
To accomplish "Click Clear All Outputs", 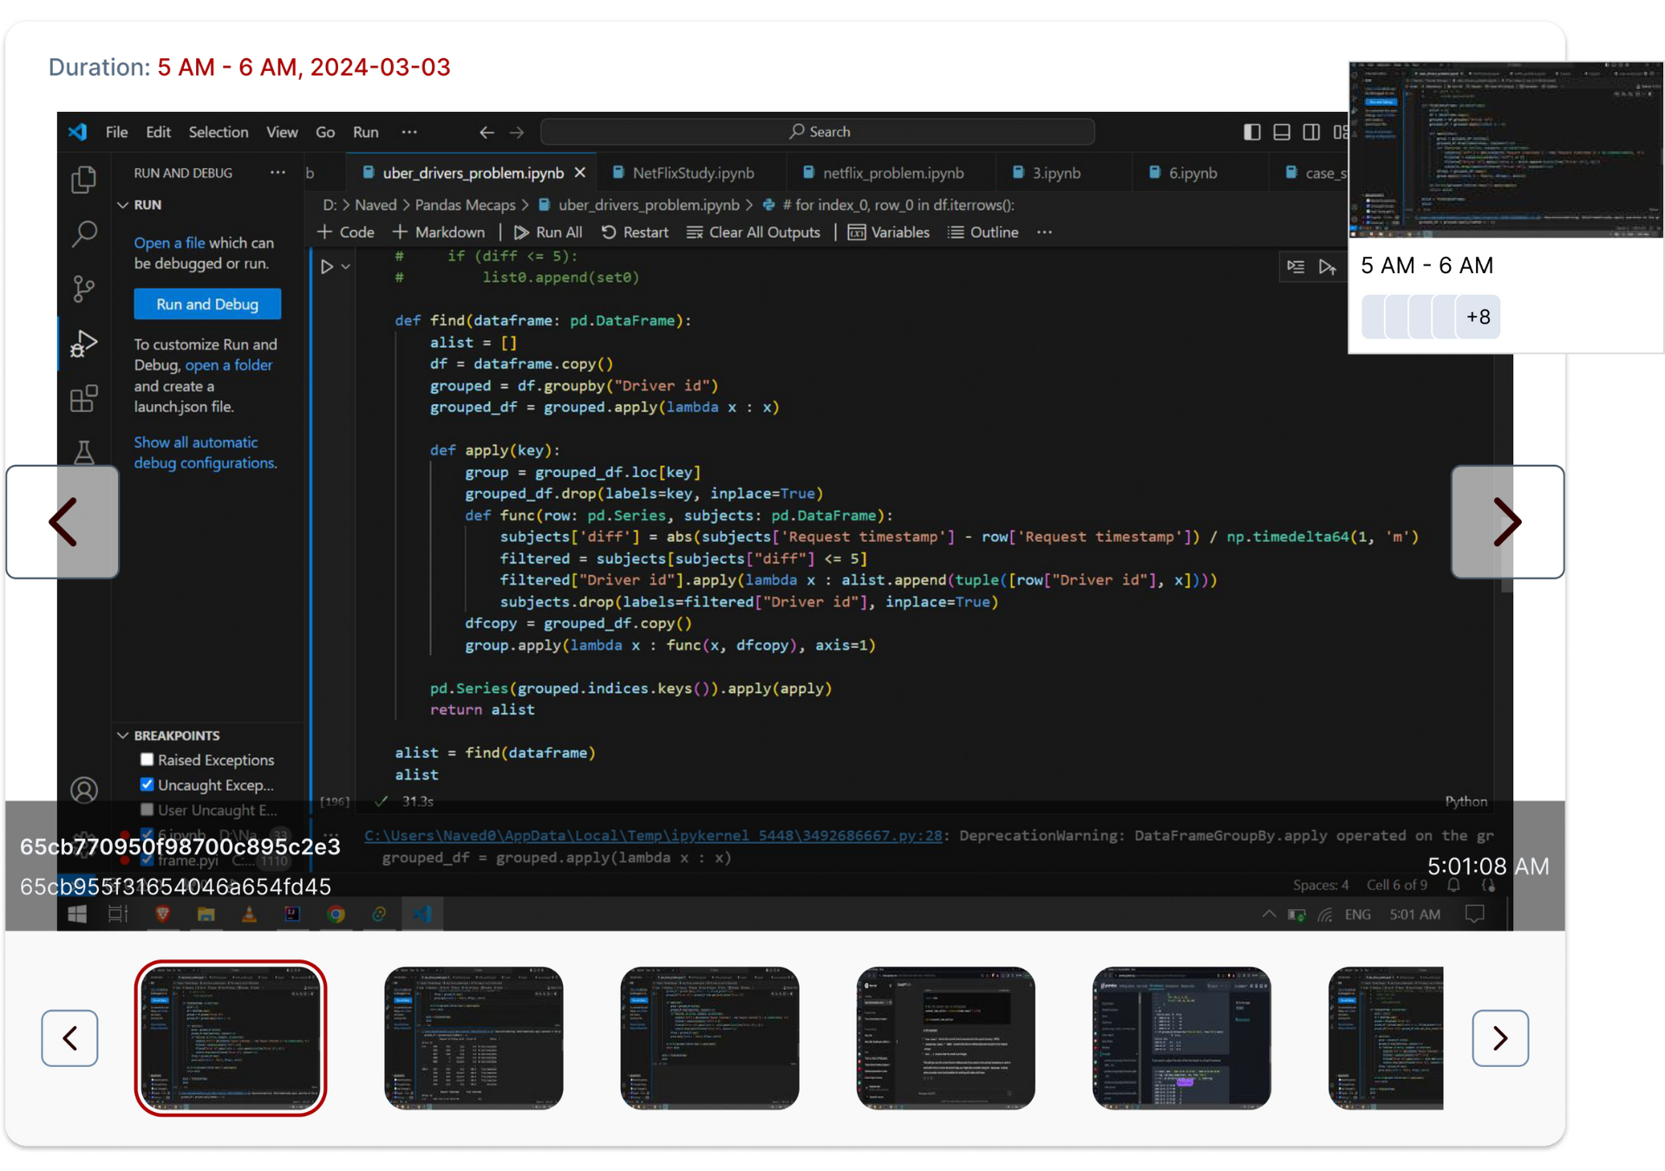I will coord(754,232).
